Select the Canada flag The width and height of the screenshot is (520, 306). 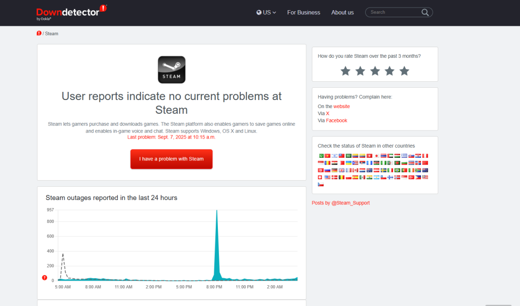tap(355, 170)
